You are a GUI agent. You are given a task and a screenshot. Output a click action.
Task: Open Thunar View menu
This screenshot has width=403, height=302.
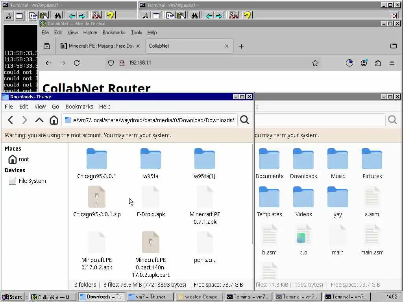pyautogui.click(x=40, y=107)
